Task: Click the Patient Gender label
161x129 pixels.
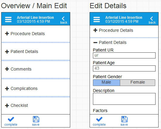Action: [x=107, y=77]
